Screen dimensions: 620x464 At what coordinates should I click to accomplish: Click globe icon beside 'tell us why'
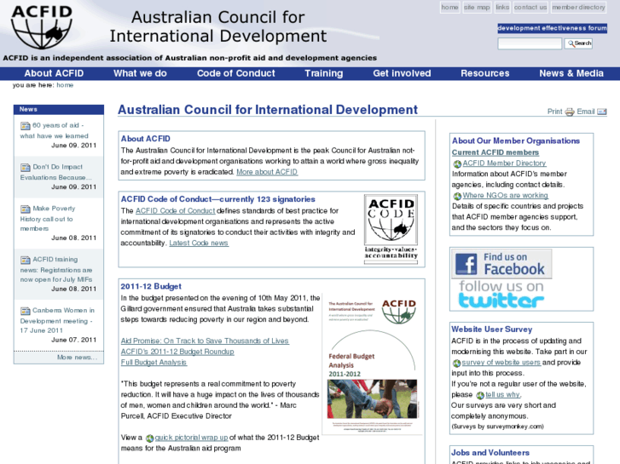pyautogui.click(x=480, y=395)
